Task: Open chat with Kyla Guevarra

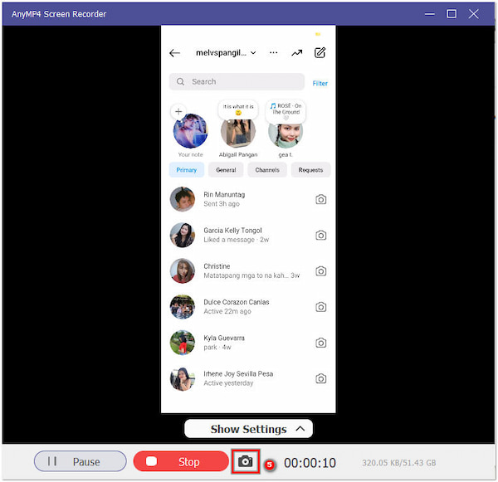Action: [x=248, y=343]
